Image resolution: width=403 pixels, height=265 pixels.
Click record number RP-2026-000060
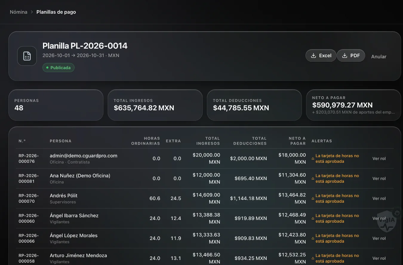[29, 218]
